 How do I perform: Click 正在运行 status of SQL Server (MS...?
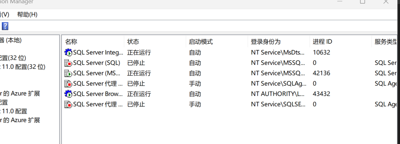pos(139,73)
